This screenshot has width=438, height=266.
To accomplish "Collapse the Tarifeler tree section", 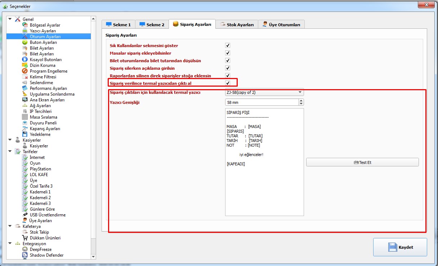I will coord(10,152).
